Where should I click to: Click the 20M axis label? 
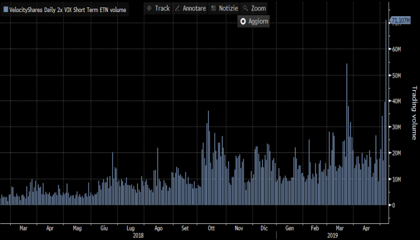[396, 153]
